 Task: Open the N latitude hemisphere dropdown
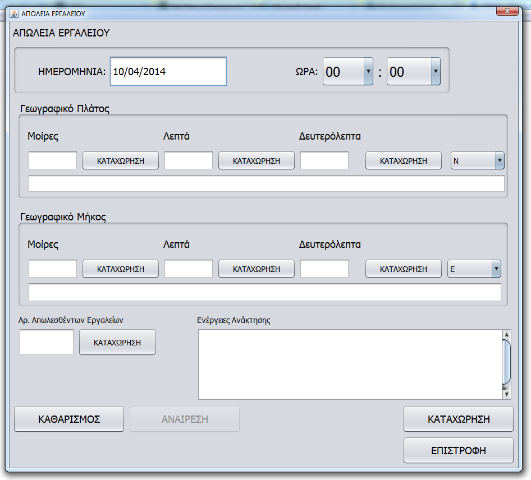click(477, 161)
